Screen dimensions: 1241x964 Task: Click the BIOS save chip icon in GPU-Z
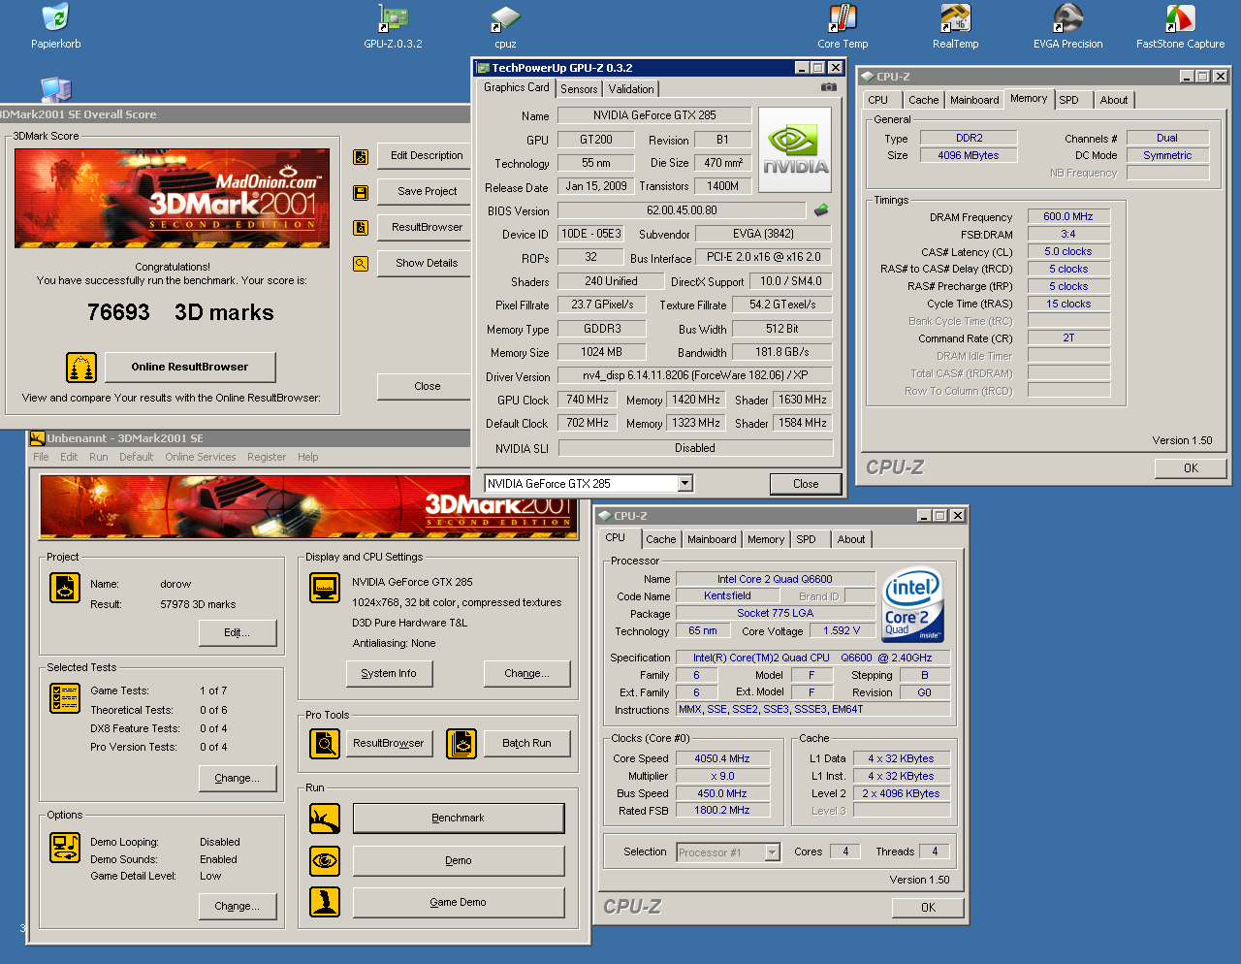pyautogui.click(x=821, y=209)
